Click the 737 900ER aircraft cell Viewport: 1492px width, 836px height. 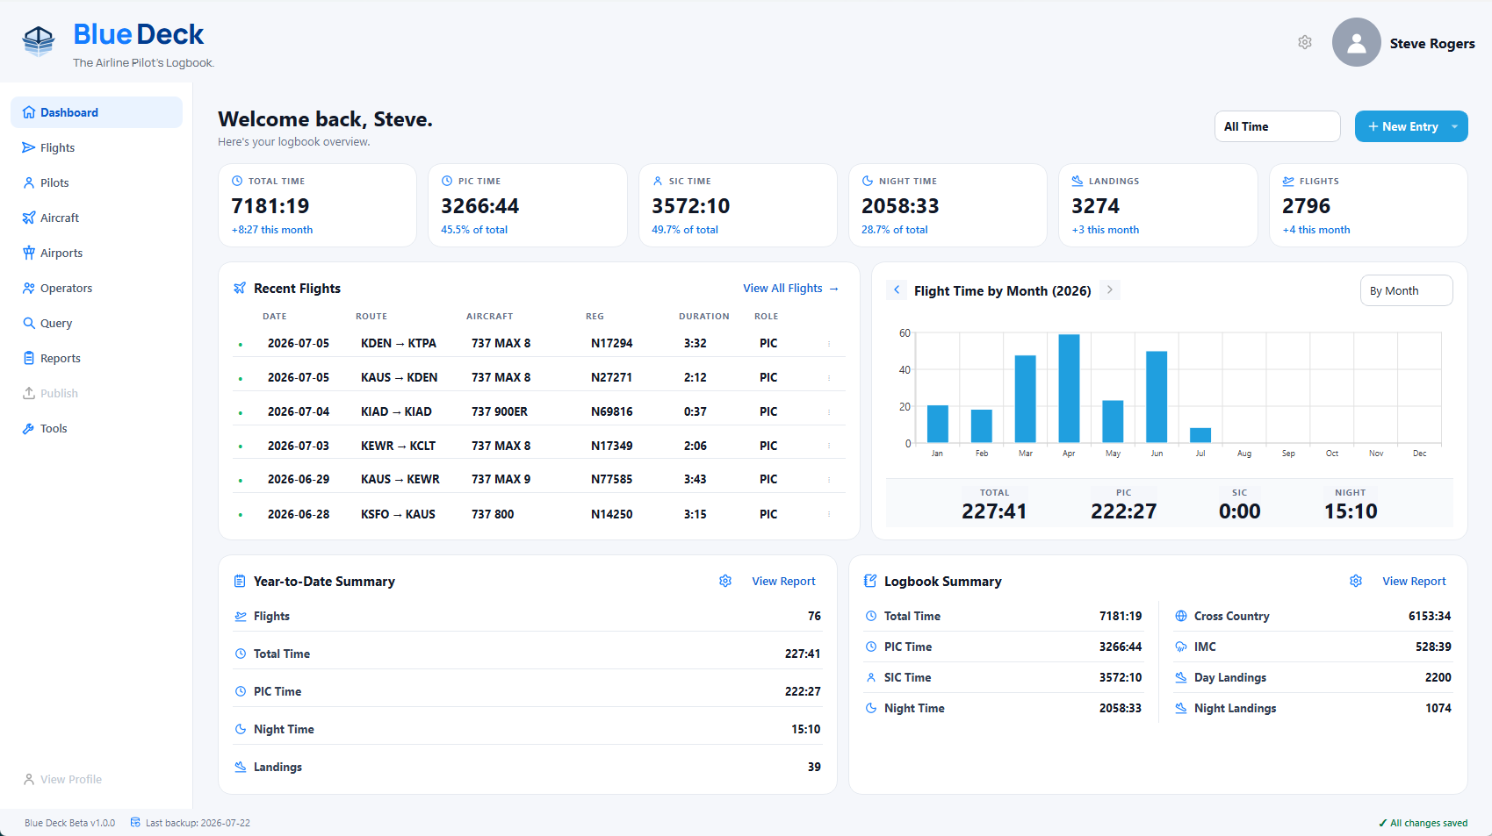tap(500, 411)
